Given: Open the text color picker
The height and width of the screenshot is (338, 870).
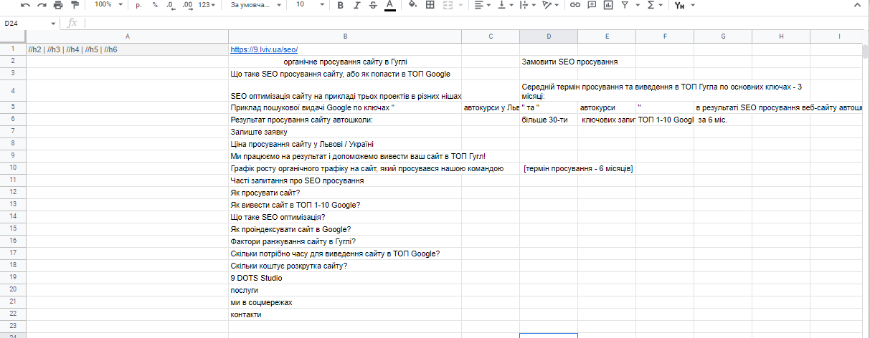Looking at the screenshot, I should point(389,5).
